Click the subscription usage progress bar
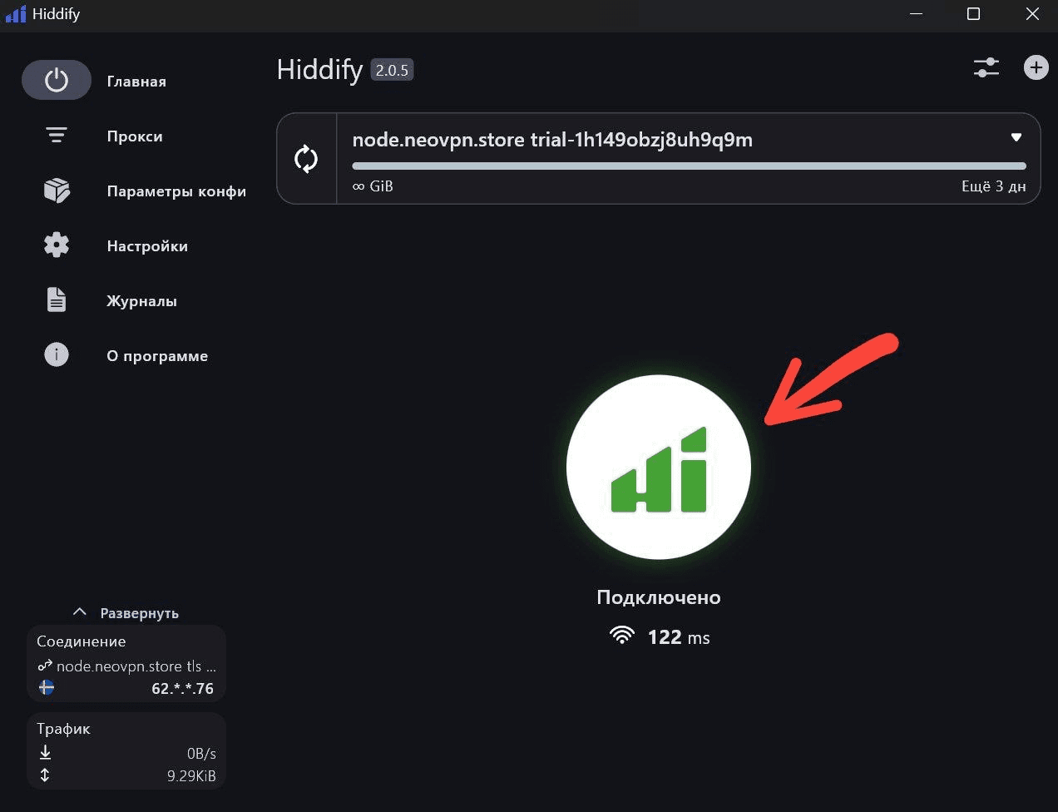1058x812 pixels. coord(689,167)
